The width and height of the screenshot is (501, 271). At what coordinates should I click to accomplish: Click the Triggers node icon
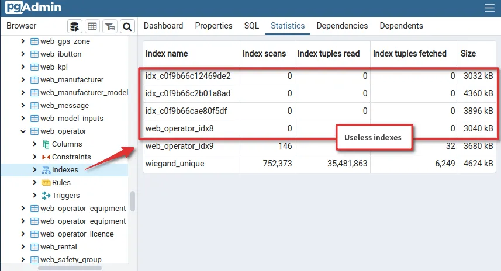[46, 195]
